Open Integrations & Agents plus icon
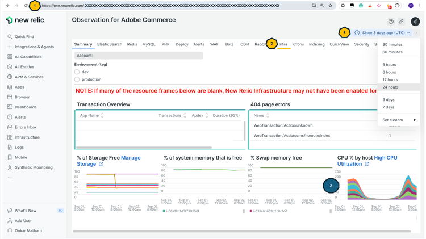Viewport: 426px width, 239px height. tap(10, 47)
